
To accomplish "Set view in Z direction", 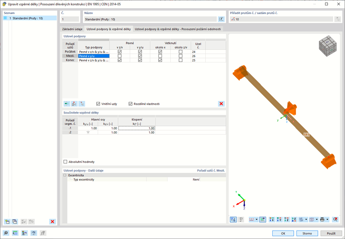I will (x=286, y=219).
